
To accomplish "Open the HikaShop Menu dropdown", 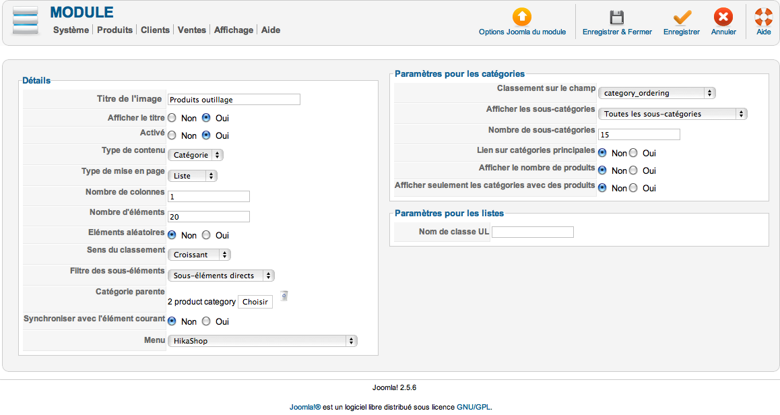I will [262, 341].
